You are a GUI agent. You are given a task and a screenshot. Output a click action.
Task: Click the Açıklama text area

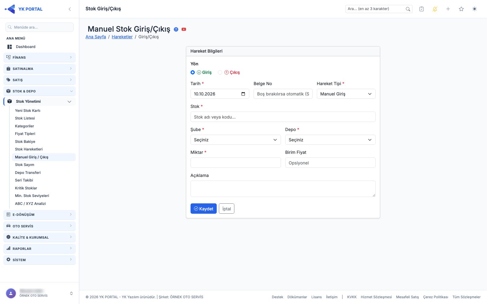[x=283, y=189]
